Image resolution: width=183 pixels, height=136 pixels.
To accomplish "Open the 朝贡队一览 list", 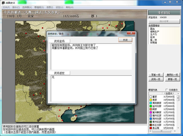I will pyautogui.click(x=172, y=75).
